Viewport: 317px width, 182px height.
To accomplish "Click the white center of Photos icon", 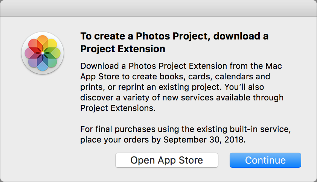I will point(43,53).
